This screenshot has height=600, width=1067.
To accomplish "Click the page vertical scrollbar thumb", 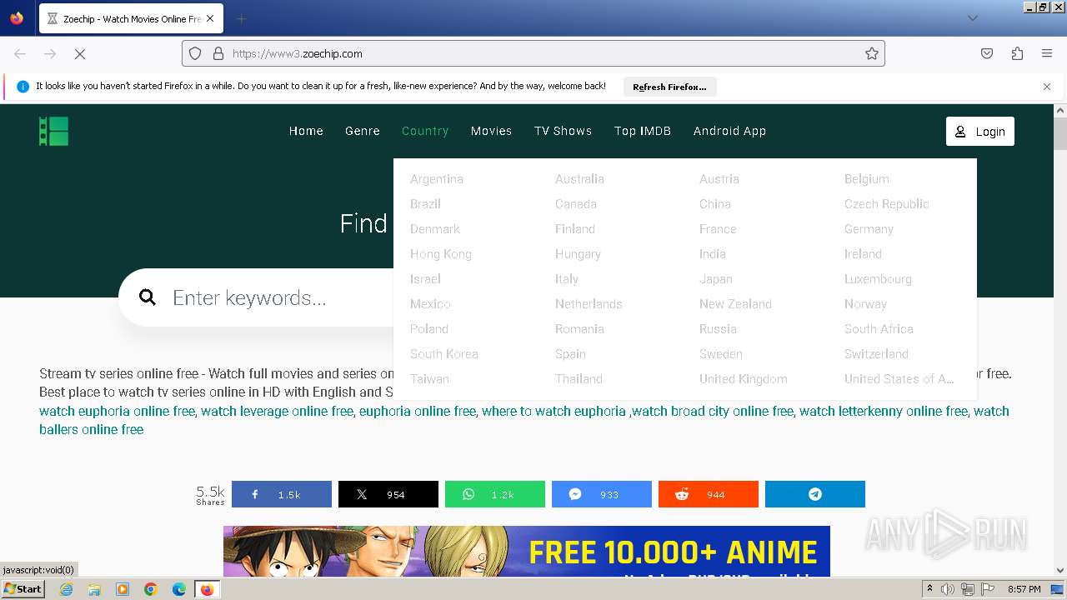I will point(1060,133).
